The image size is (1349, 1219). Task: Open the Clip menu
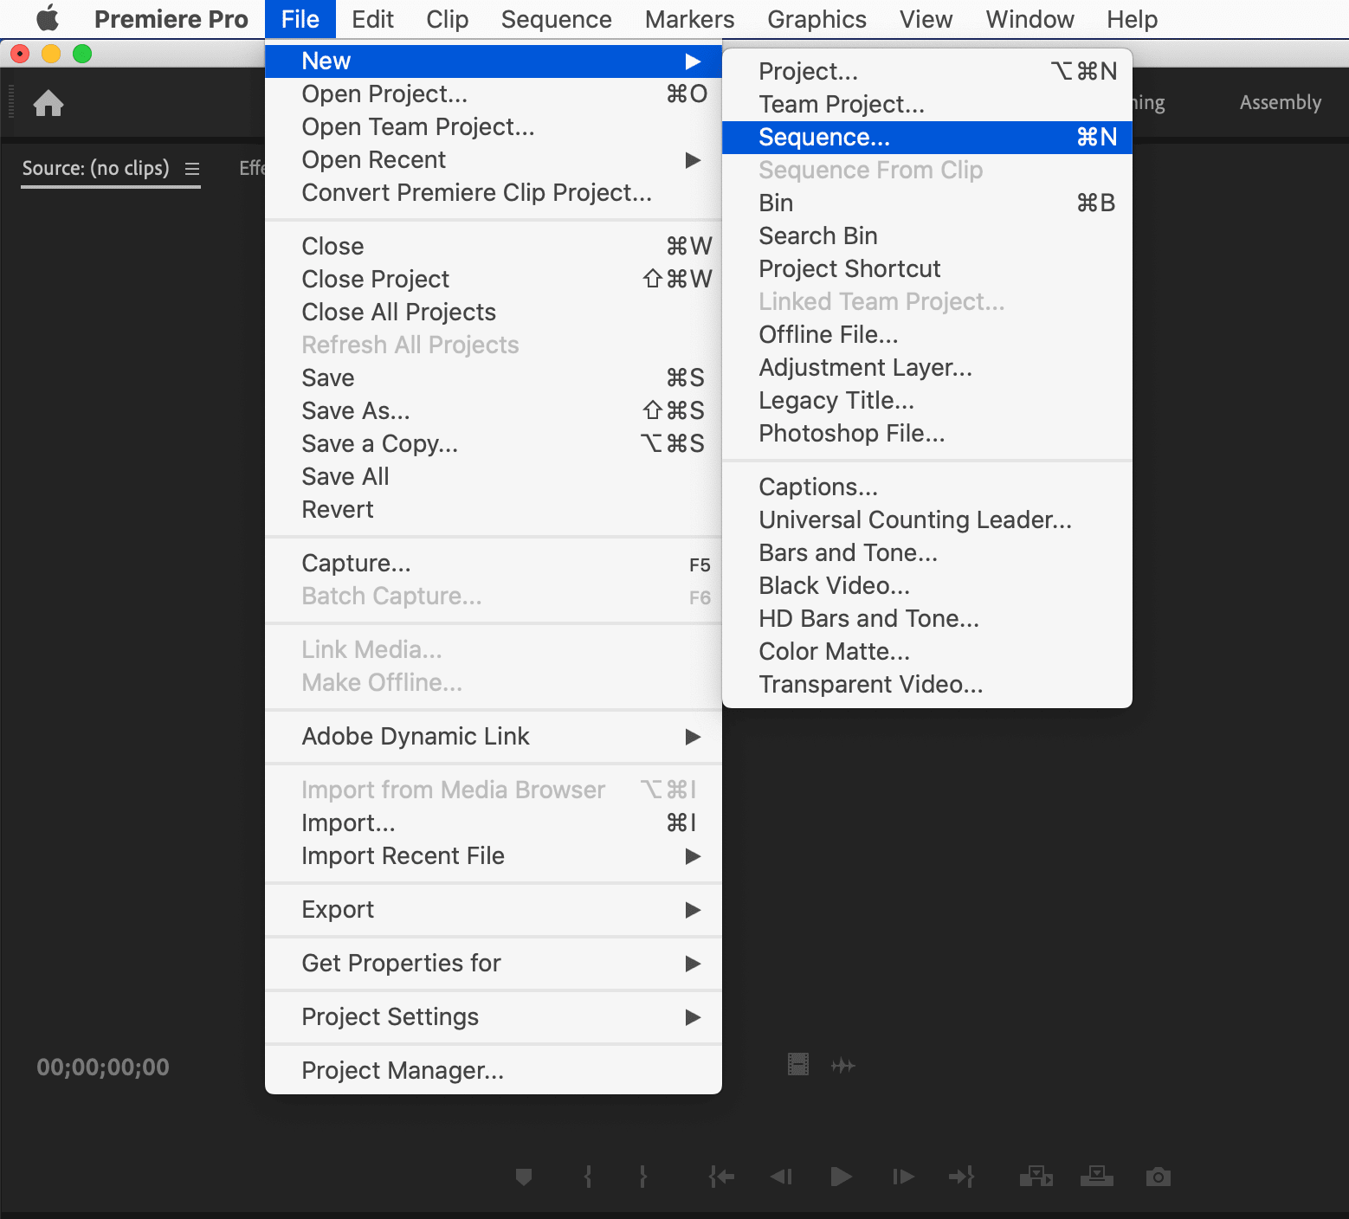(x=448, y=19)
